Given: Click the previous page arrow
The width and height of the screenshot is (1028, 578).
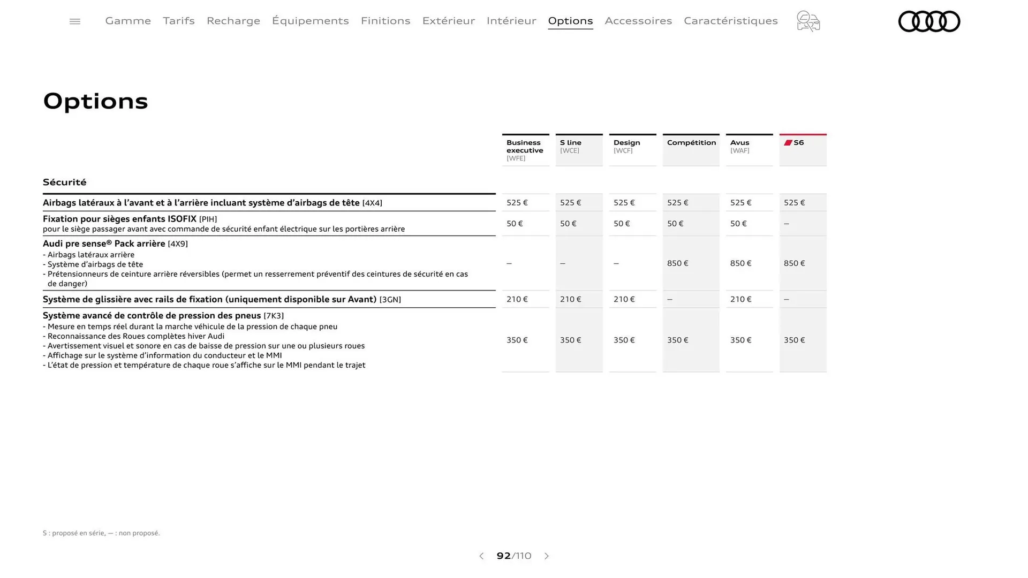Looking at the screenshot, I should (481, 556).
